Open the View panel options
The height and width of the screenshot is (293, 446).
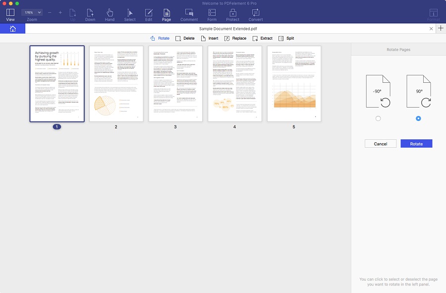click(x=10, y=14)
